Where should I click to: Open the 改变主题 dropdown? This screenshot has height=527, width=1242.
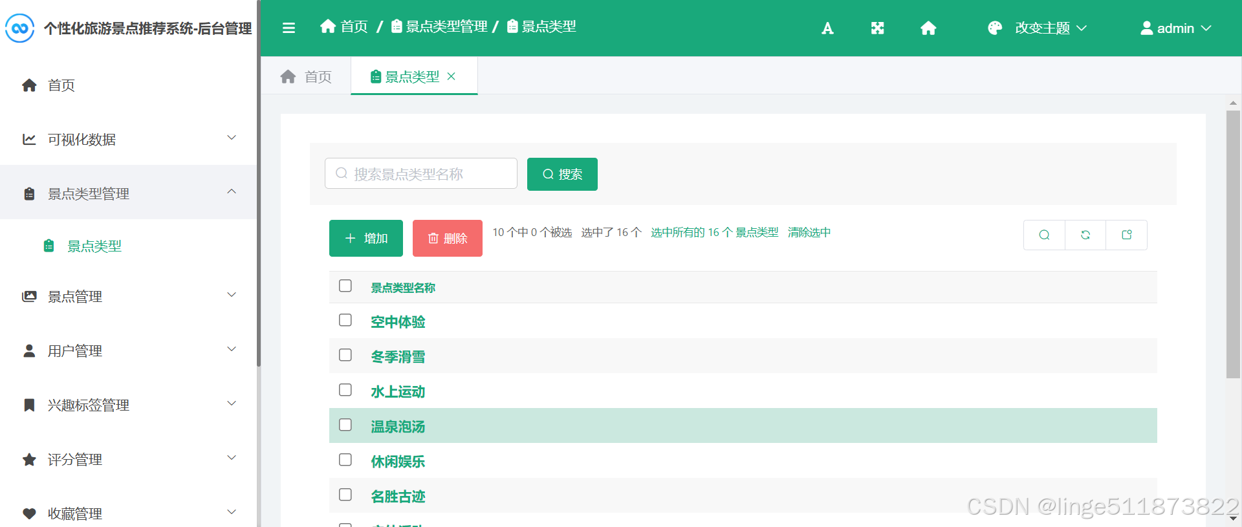[1038, 28]
